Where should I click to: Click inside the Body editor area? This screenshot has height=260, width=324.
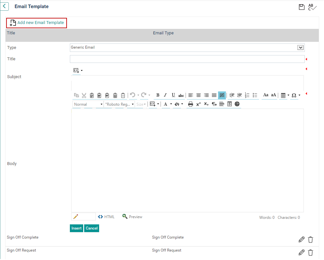point(188,160)
